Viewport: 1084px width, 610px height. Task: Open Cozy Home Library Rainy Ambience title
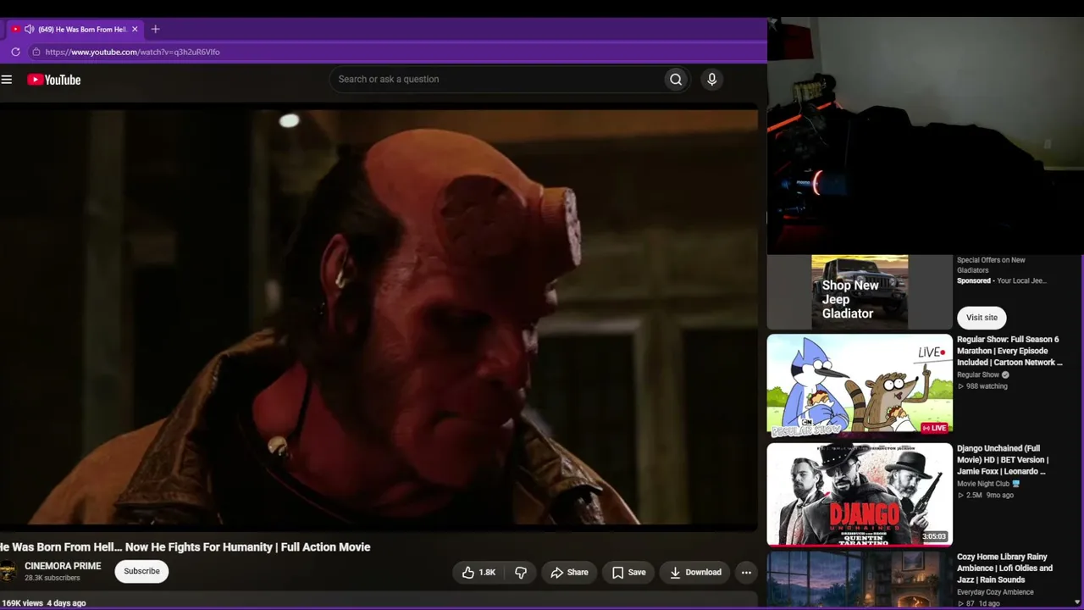[x=1004, y=568]
